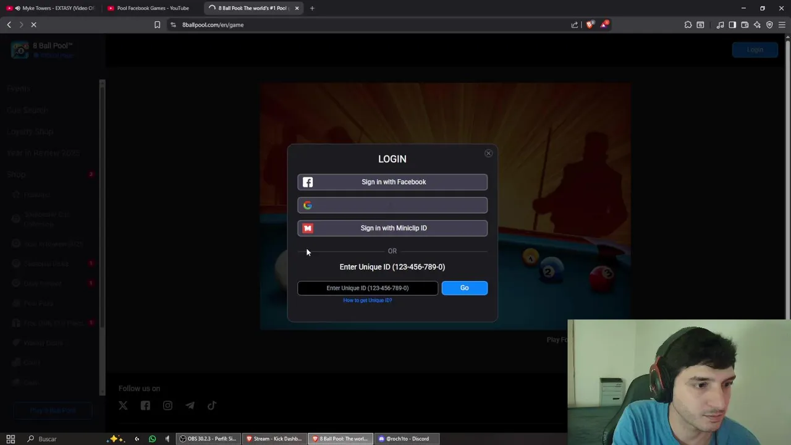
Task: Switch to the OBS 30.2.3 taskbar window
Action: point(208,439)
